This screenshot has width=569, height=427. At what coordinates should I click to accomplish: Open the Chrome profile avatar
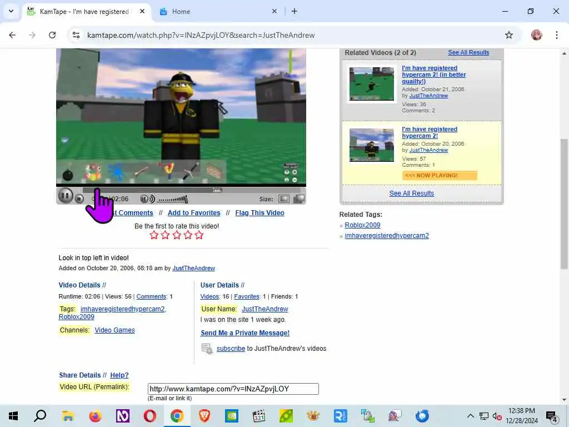click(x=536, y=35)
